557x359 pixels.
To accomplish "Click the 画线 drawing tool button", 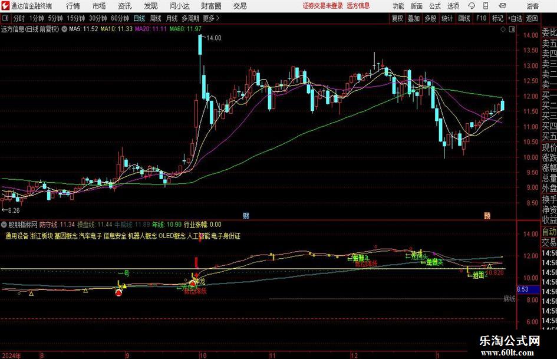I will point(464,18).
